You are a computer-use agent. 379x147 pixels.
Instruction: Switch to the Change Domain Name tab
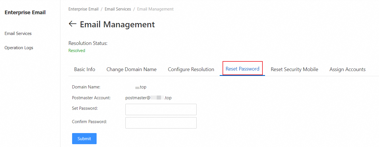pyautogui.click(x=131, y=69)
